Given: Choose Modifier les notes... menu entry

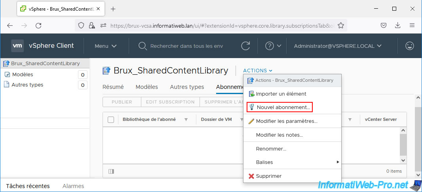Looking at the screenshot, I should [x=292, y=135].
